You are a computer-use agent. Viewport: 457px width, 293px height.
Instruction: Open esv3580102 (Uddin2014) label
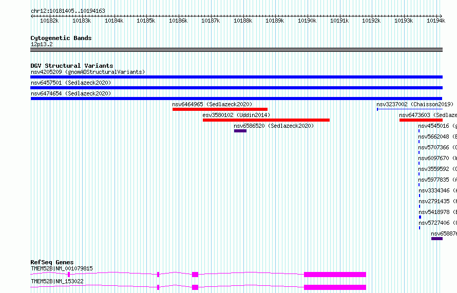[x=236, y=115]
